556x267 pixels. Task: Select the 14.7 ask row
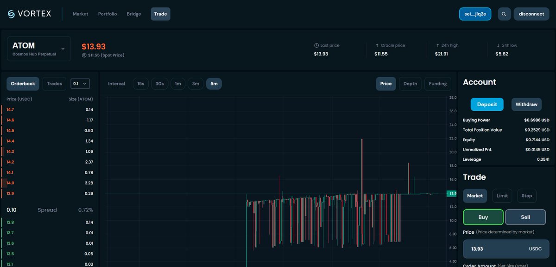pyautogui.click(x=50, y=109)
